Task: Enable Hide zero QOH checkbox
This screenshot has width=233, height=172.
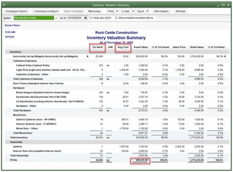Action: point(91,18)
